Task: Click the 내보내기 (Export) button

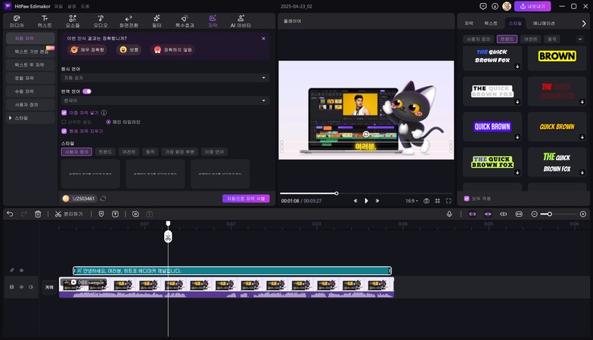Action: [x=532, y=6]
